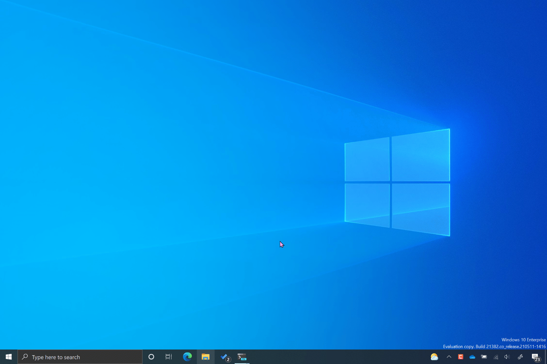Open the Camtasia tray icon
The width and height of the screenshot is (547, 364).
pos(461,357)
